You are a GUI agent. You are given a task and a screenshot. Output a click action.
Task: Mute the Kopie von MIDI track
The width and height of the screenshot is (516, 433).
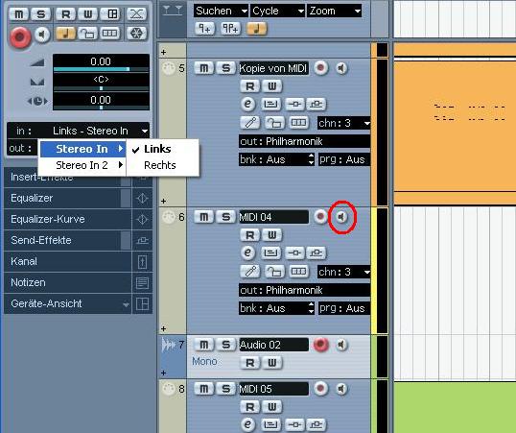click(x=204, y=68)
